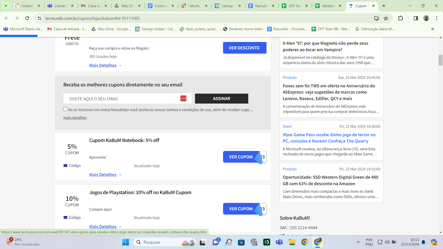Viewport: 443px width, 249px height.
Task: Open the browser side panel
Action: point(416,18)
